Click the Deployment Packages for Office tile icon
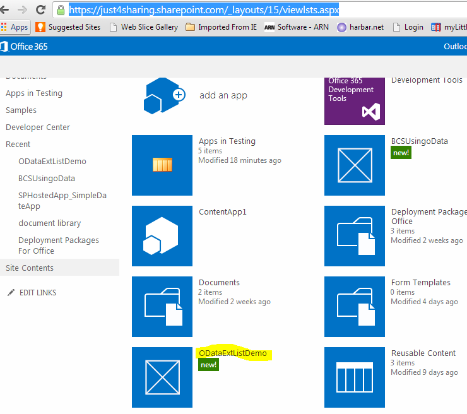Screen dimensions: 467x414 tap(355, 236)
